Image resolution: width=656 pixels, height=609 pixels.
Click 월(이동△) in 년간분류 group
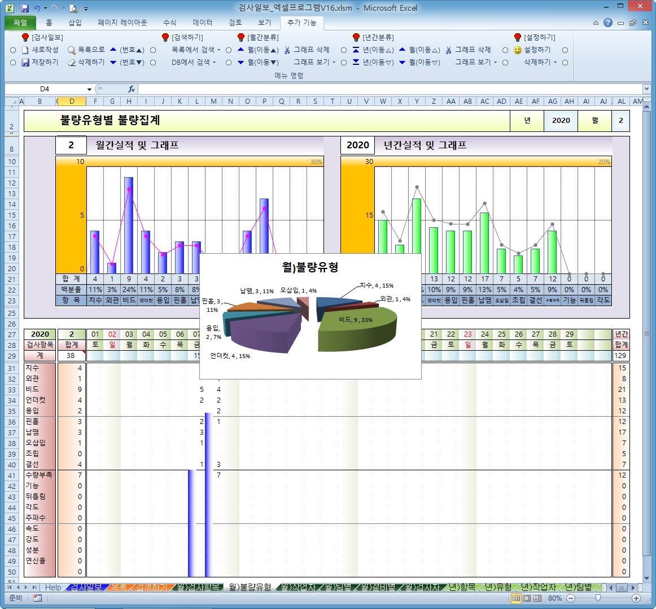pyautogui.click(x=419, y=50)
